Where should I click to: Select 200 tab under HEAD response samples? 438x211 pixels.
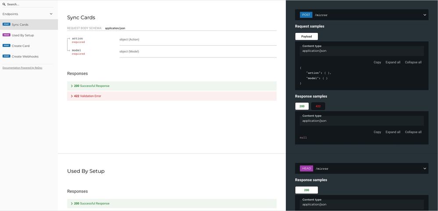[x=306, y=190]
